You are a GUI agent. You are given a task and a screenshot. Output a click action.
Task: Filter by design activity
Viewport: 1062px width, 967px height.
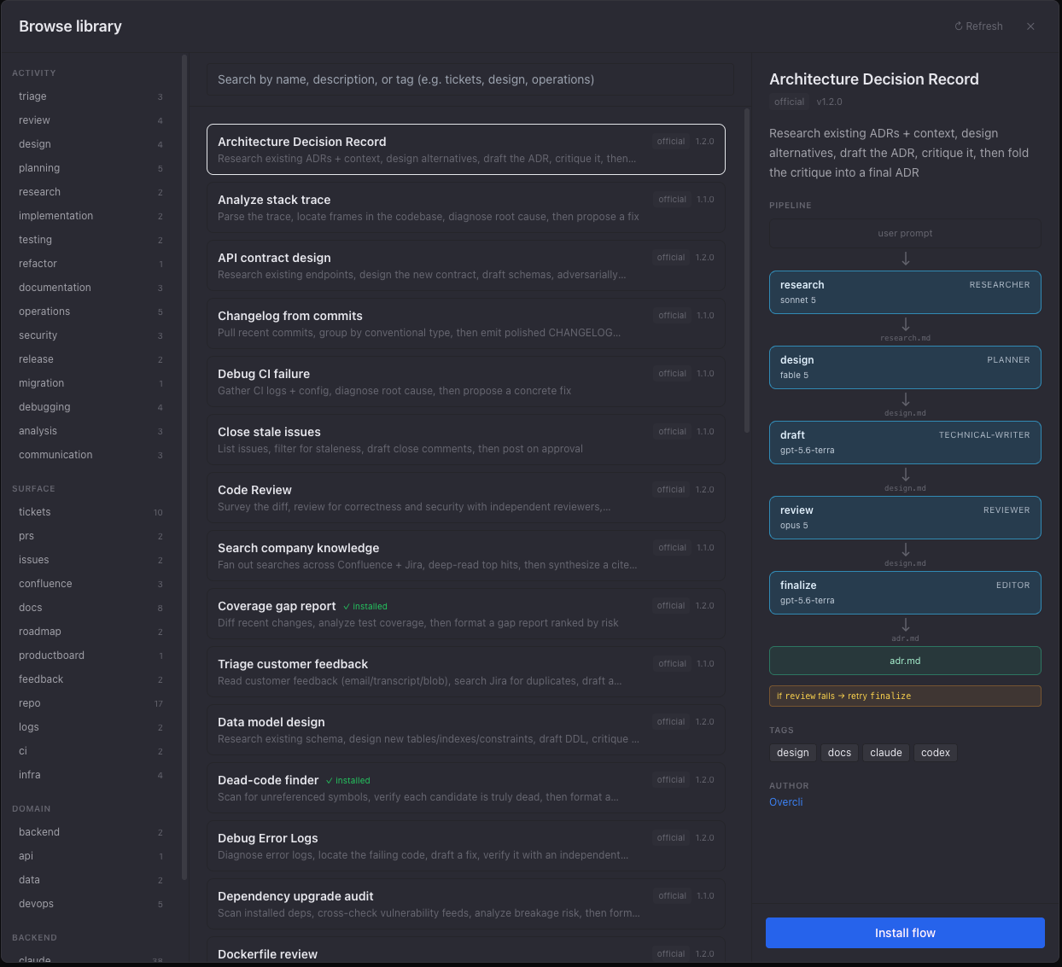click(x=90, y=144)
